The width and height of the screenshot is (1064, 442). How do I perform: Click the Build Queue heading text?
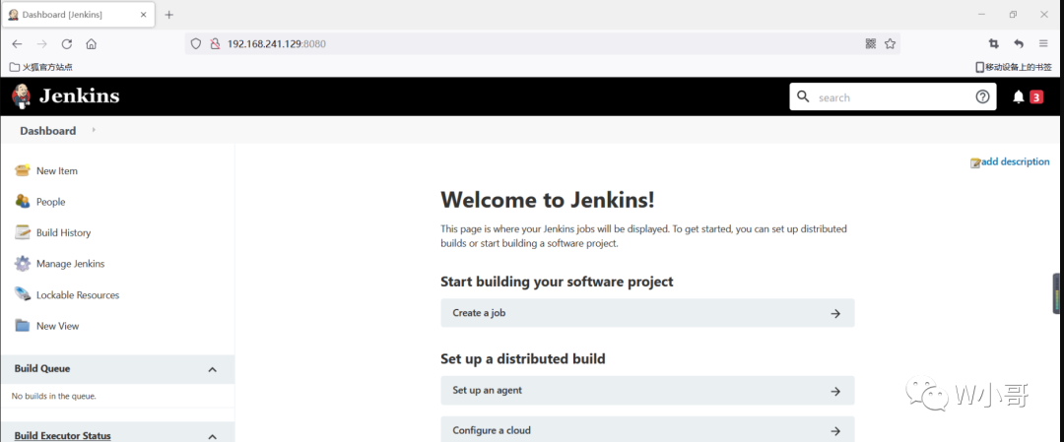[42, 369]
